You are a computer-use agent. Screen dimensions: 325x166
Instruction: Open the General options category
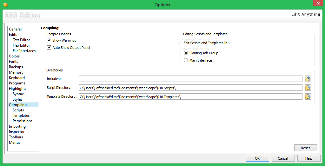[15, 29]
